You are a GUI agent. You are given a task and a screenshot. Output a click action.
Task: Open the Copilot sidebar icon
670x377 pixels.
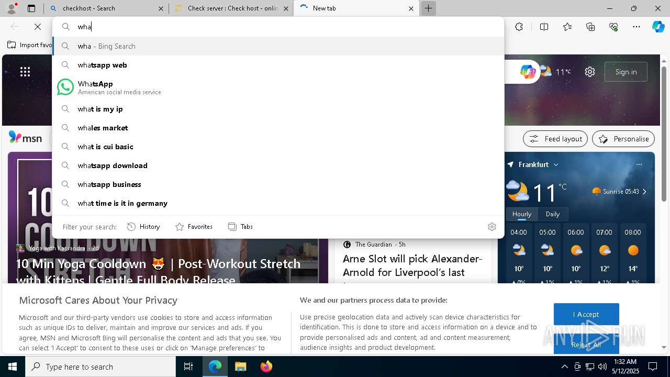pos(658,27)
